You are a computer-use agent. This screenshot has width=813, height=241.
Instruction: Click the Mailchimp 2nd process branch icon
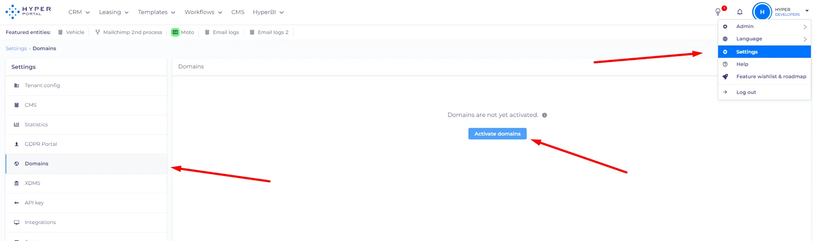[97, 32]
